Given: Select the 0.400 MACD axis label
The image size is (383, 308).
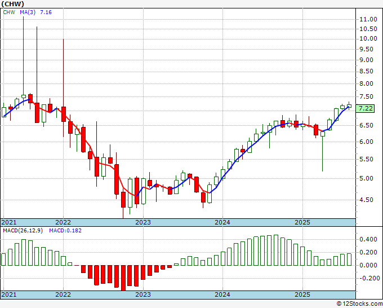Looking at the screenshot, I should (368, 239).
